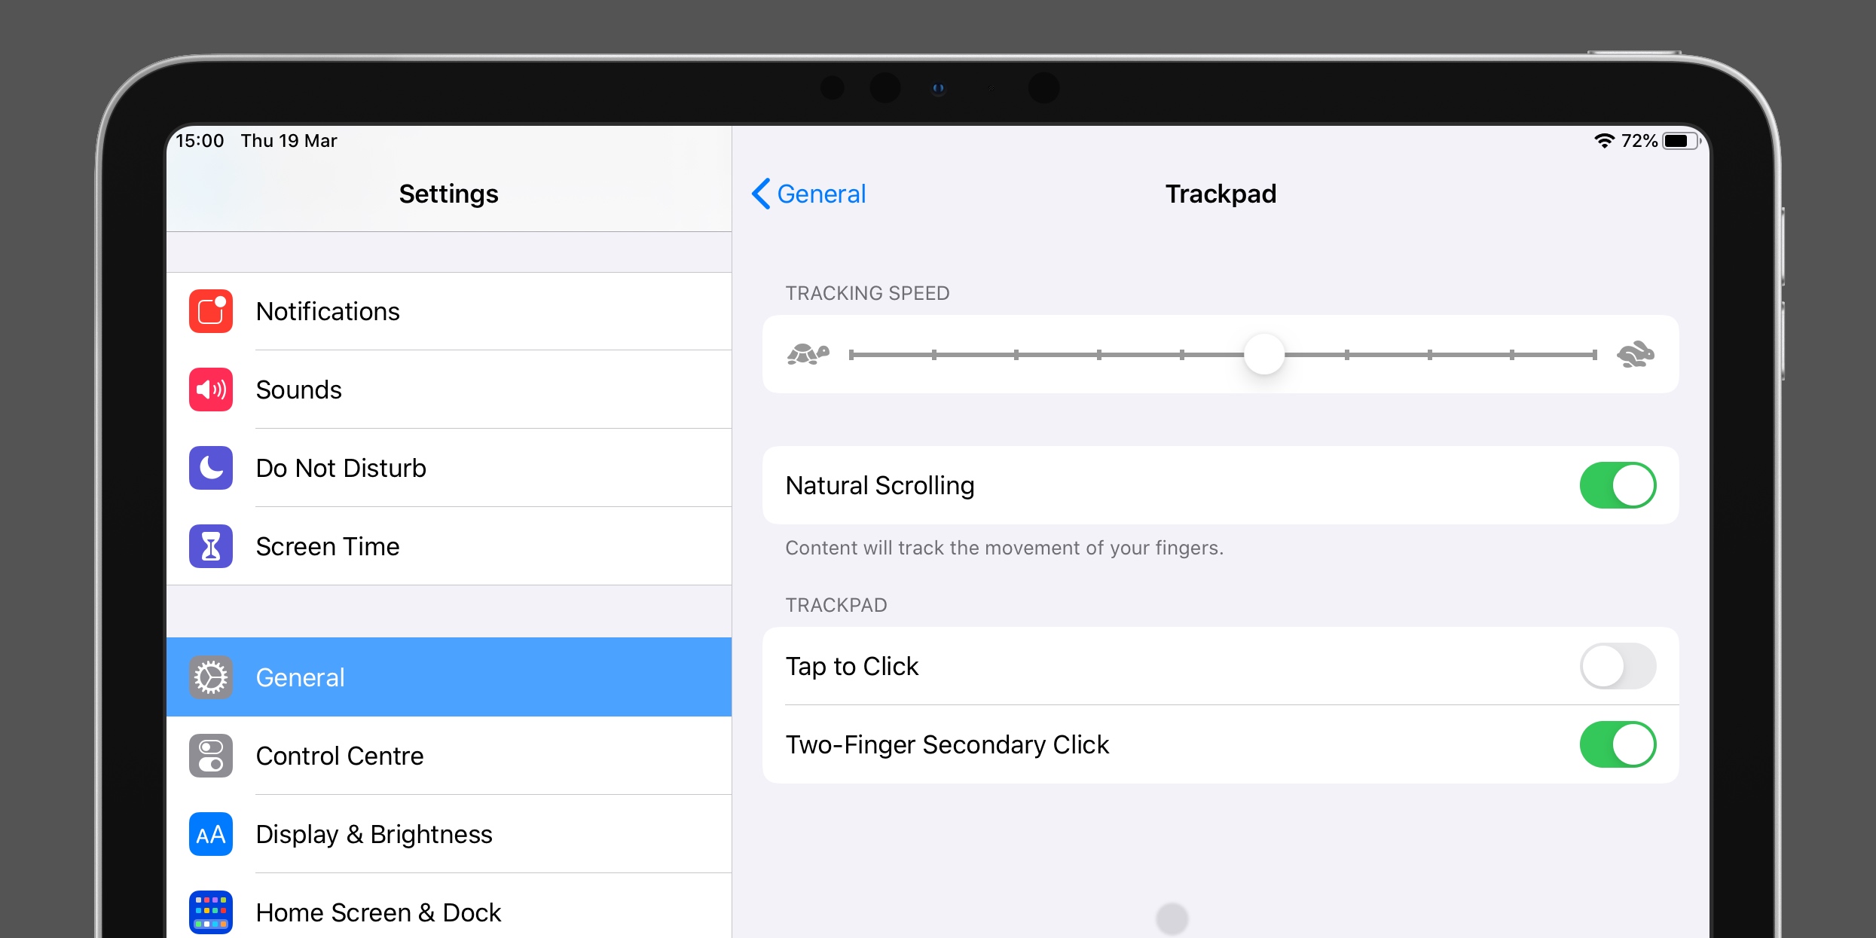Click the General settings gear icon
This screenshot has height=938, width=1876.
click(x=209, y=677)
